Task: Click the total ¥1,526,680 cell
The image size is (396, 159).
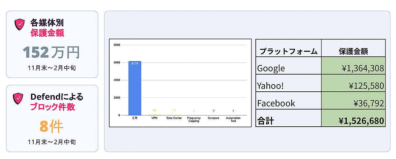Action: point(353,121)
